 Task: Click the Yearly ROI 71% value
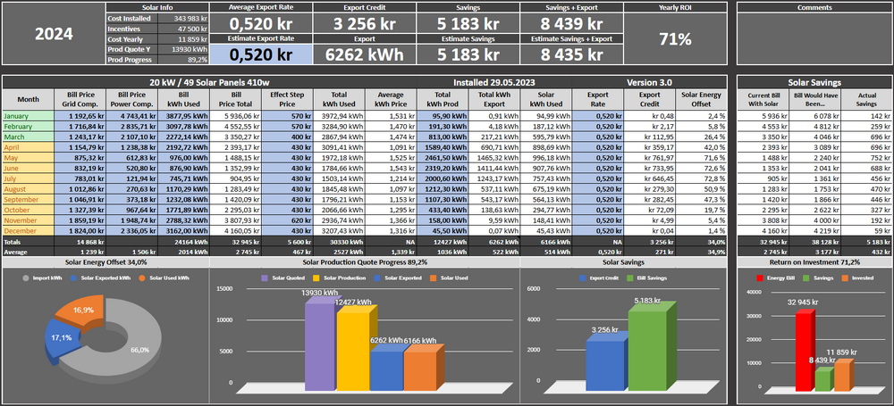point(675,39)
